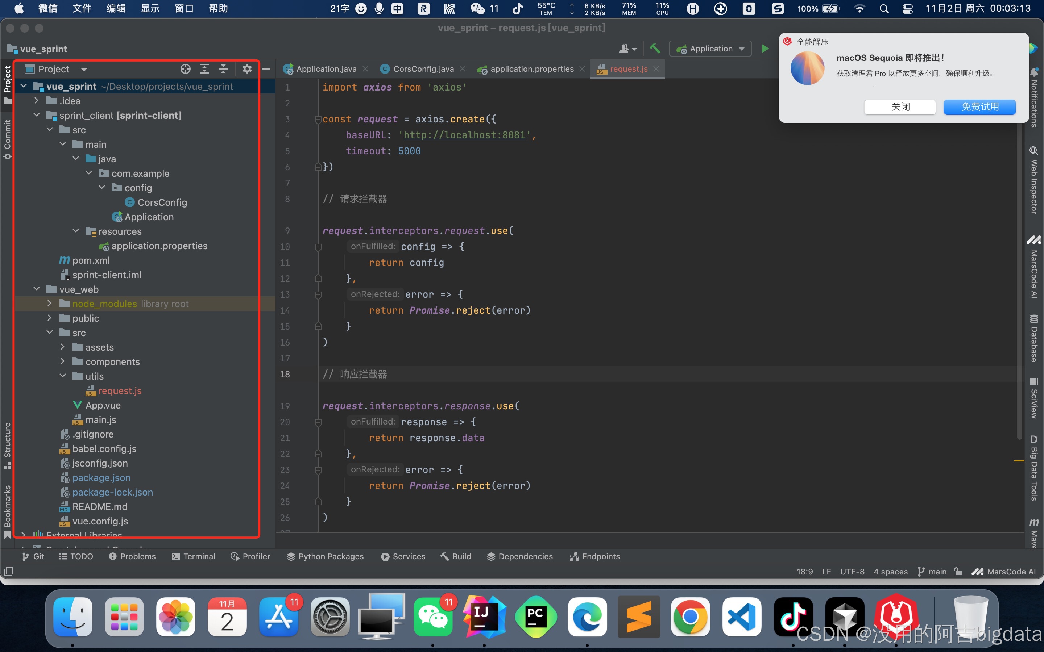Click the green Run button
The width and height of the screenshot is (1044, 652).
765,49
